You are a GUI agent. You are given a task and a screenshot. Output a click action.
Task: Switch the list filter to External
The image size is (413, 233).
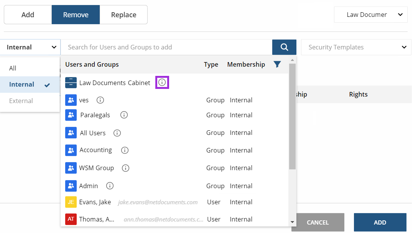(x=21, y=101)
